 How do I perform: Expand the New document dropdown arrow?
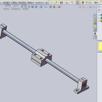point(53,3)
